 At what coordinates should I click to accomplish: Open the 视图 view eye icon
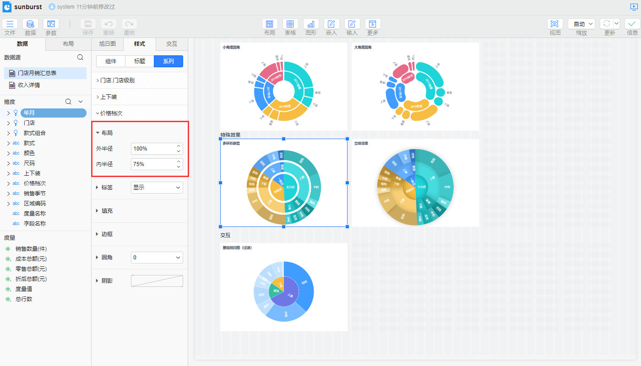[x=555, y=24]
